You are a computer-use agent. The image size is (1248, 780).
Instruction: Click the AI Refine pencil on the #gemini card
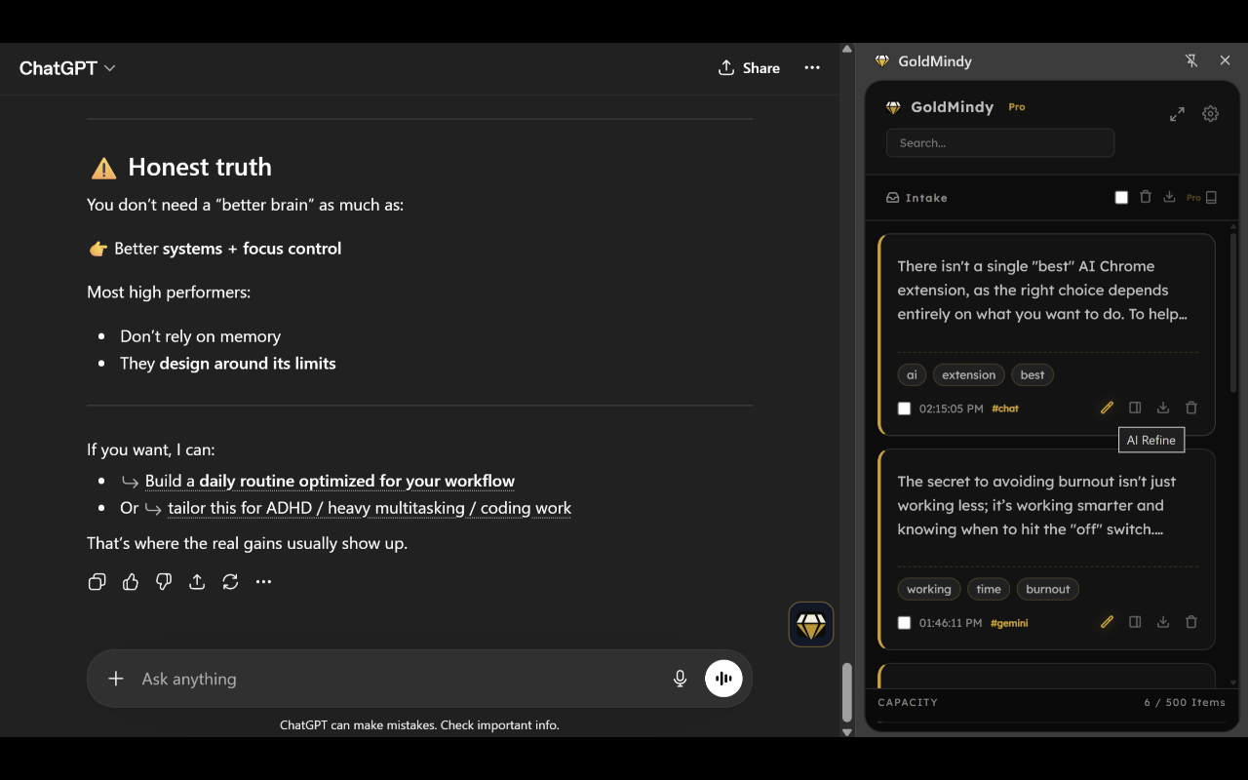pyautogui.click(x=1107, y=622)
